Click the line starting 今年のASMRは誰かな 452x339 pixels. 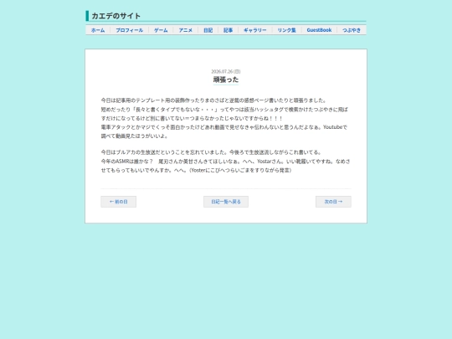click(225, 162)
